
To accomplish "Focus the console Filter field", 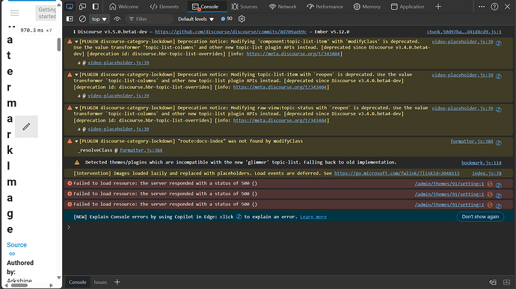I will pyautogui.click(x=149, y=19).
